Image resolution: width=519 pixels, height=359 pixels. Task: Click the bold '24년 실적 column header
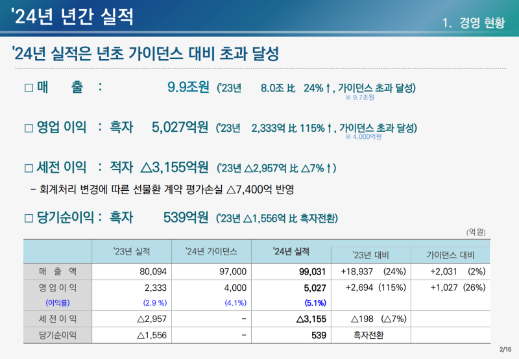pyautogui.click(x=291, y=251)
